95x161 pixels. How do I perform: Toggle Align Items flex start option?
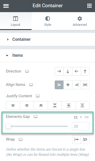59,85
